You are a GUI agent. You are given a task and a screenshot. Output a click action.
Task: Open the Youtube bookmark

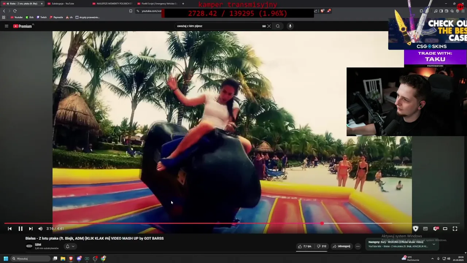pos(16,17)
